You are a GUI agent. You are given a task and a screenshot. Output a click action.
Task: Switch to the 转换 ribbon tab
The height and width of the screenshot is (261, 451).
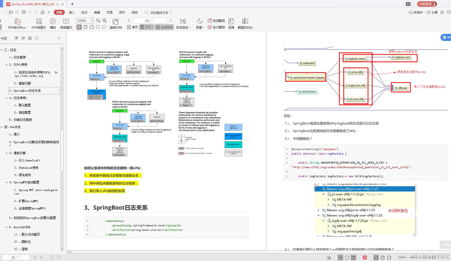click(135, 12)
